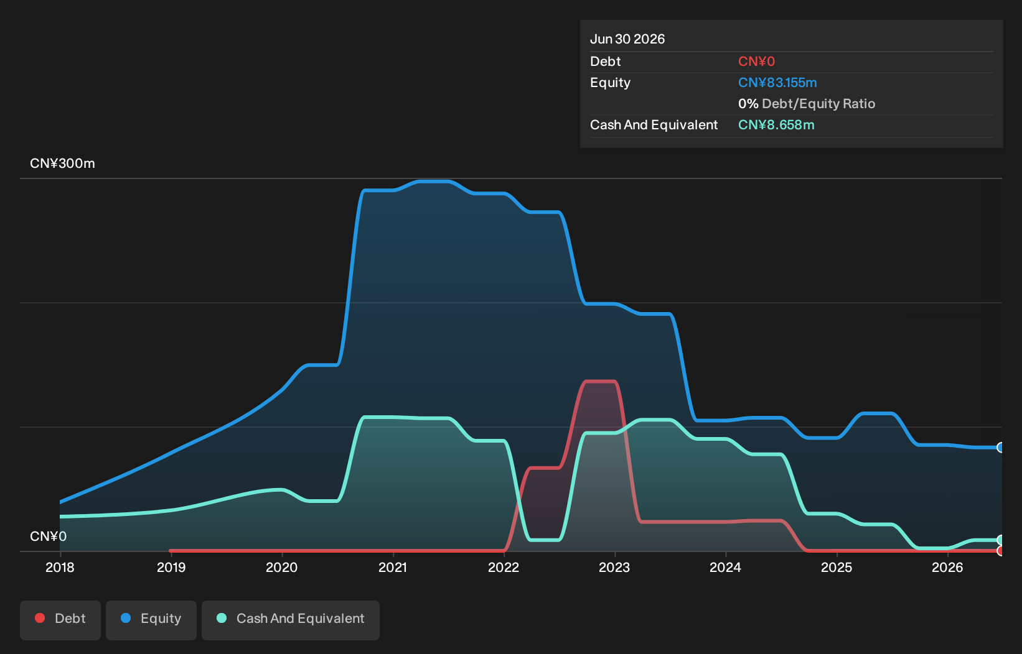Click the CN¥300m y-axis label
Viewport: 1022px width, 654px height.
click(62, 163)
